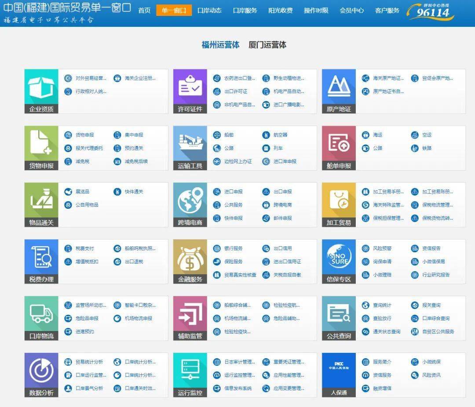Open the 运输工具 ship icon tile

[x=190, y=148]
